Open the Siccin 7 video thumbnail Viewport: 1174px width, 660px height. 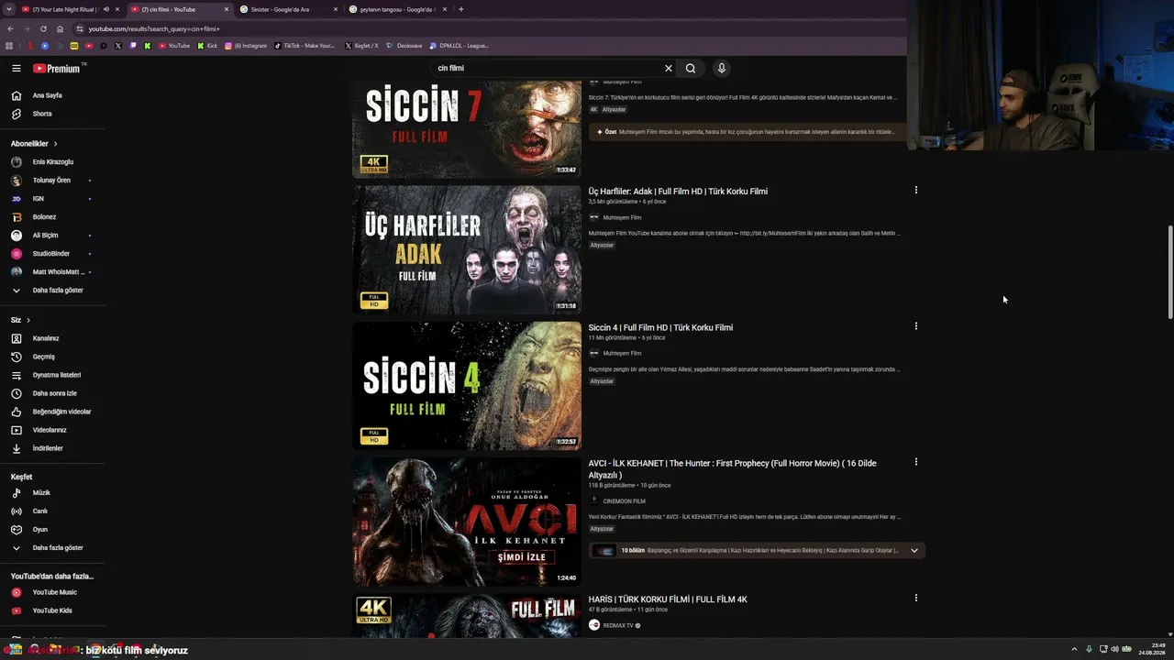[467, 129]
